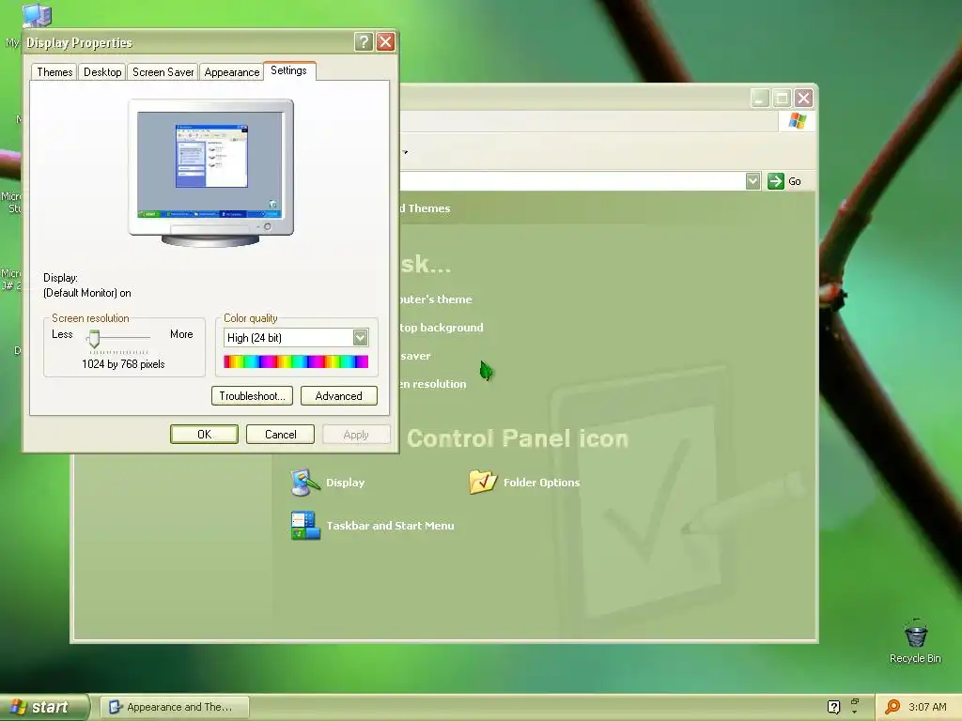Click the Display link text in Control Panel
This screenshot has height=721, width=962.
tap(346, 483)
